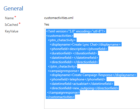Click the KeyValue field label
140x109 pixels.
[12, 31]
